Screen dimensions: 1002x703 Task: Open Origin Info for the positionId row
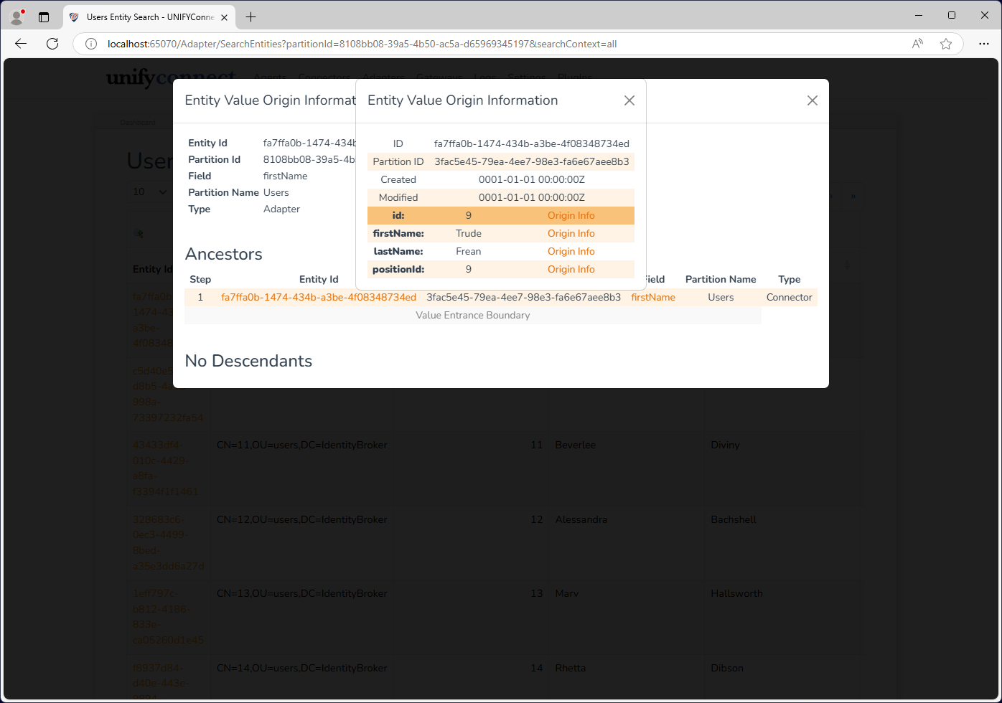click(x=571, y=269)
